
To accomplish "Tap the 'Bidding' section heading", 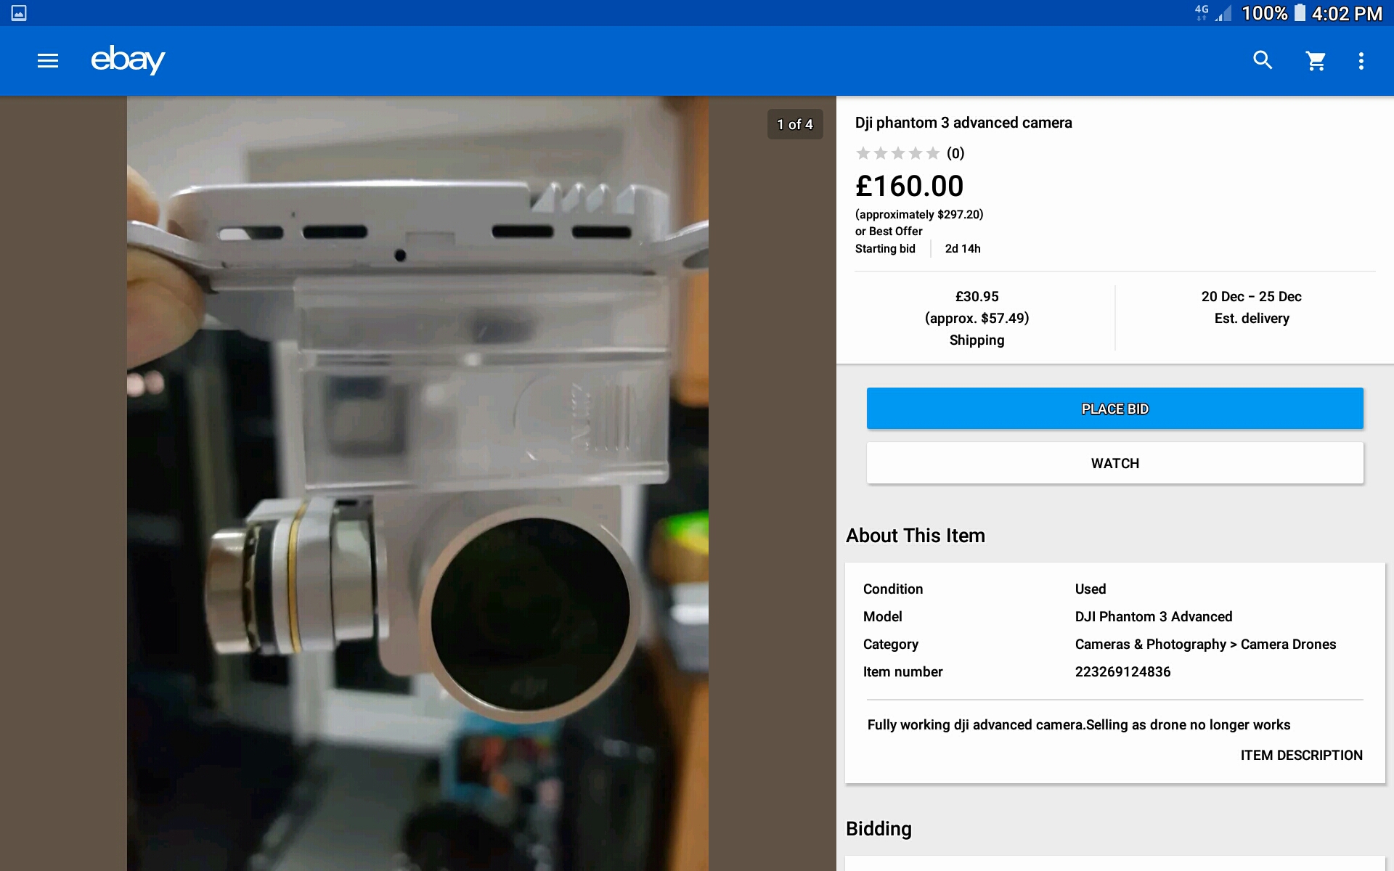I will tap(879, 829).
